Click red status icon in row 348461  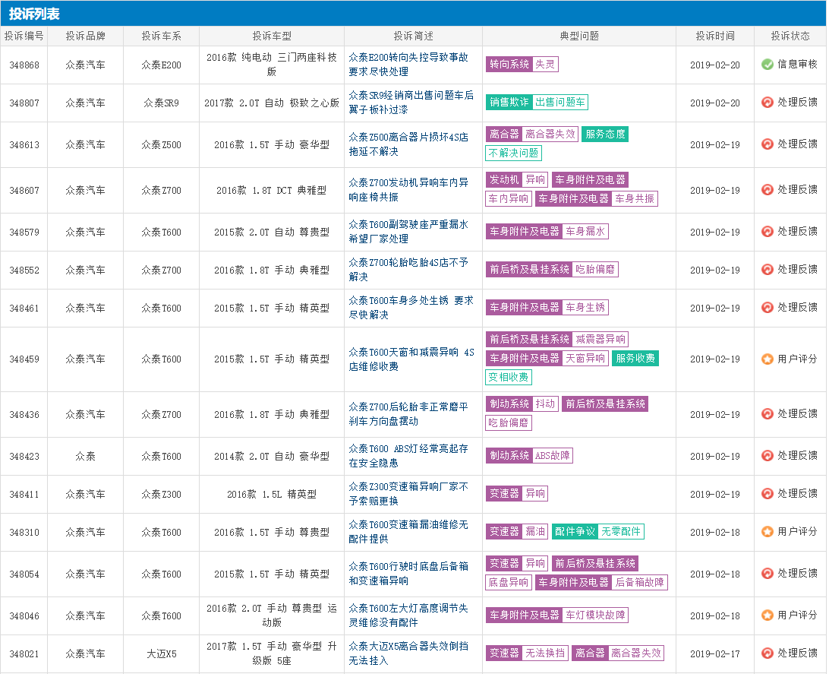(x=768, y=308)
